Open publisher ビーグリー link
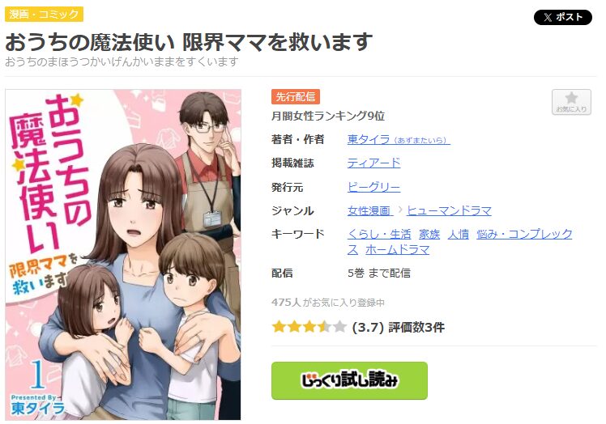 point(373,187)
